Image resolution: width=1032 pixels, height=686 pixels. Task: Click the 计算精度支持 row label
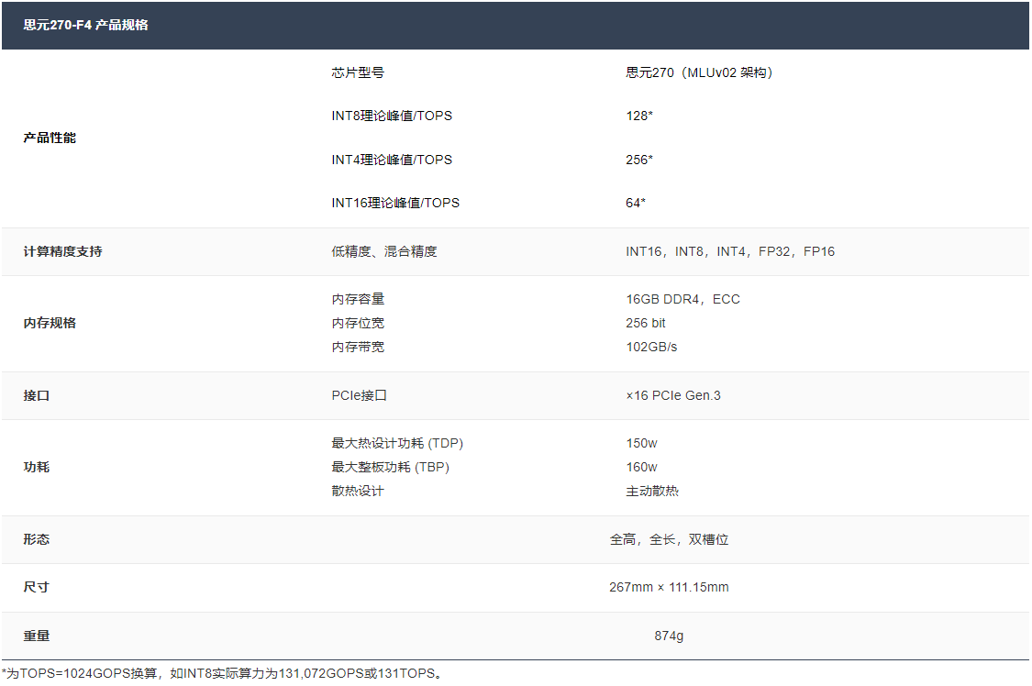[x=62, y=251]
